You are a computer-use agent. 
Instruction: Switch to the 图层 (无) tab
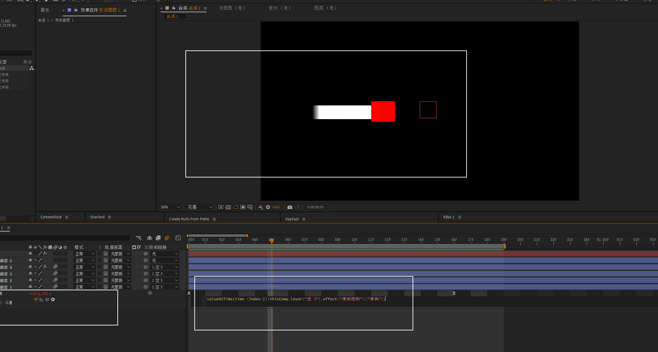[325, 8]
